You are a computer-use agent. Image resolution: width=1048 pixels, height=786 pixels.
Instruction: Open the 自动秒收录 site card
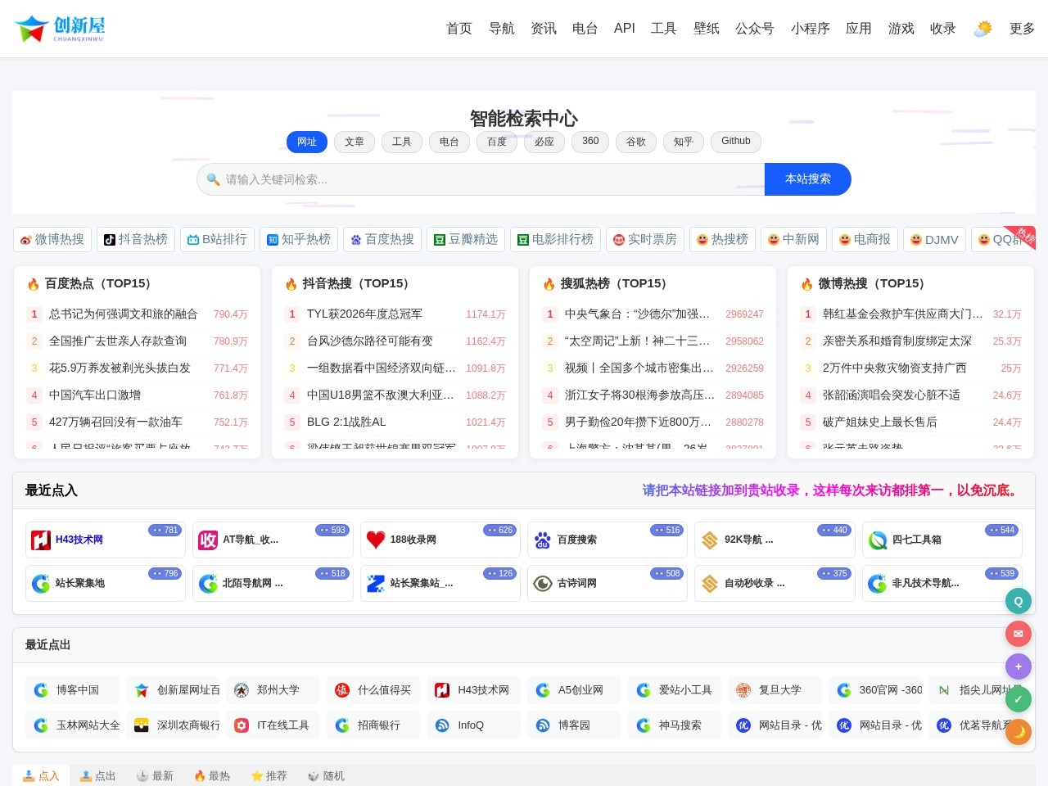(775, 583)
